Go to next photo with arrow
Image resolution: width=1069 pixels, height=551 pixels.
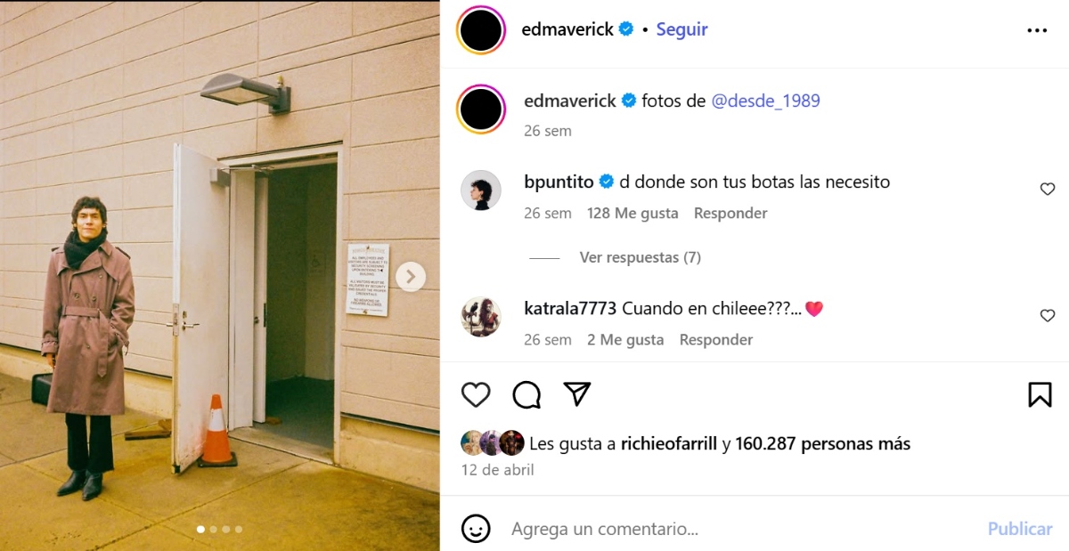pos(411,276)
